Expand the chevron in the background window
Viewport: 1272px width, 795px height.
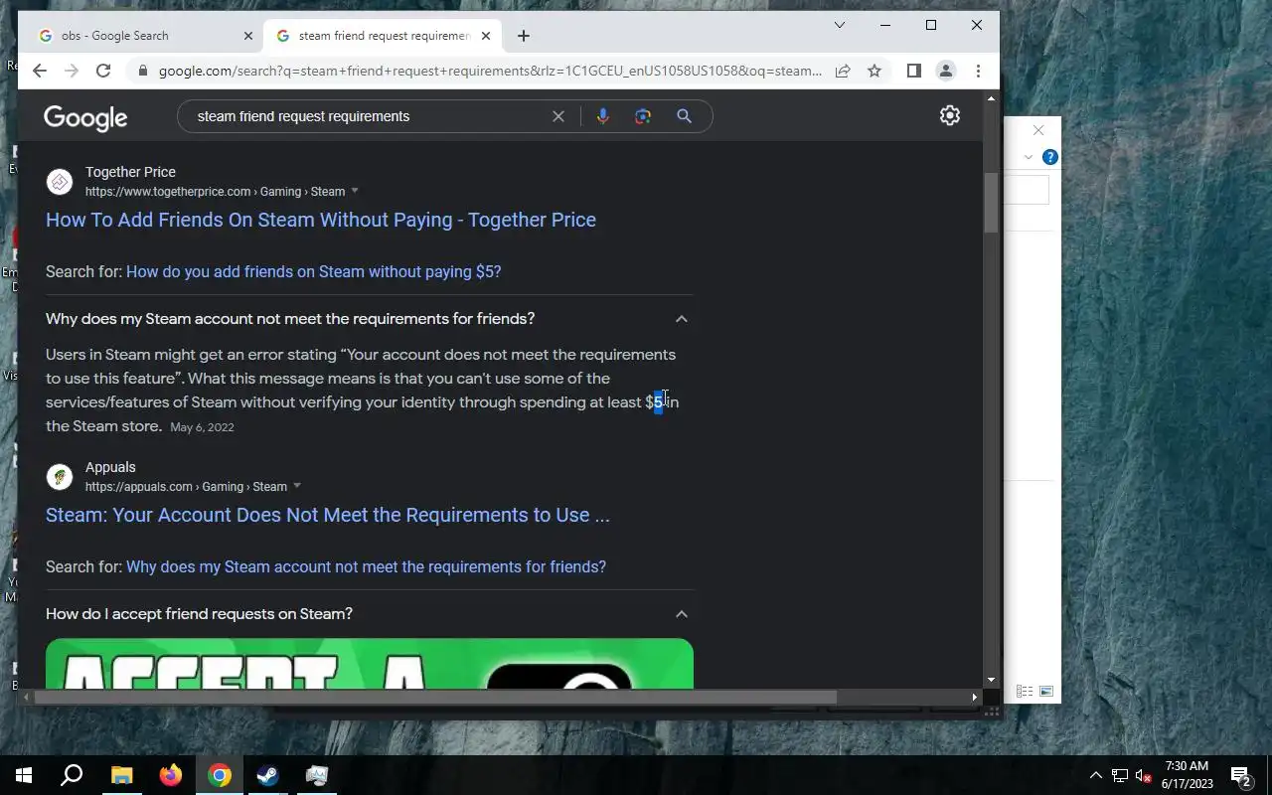pos(1029,157)
